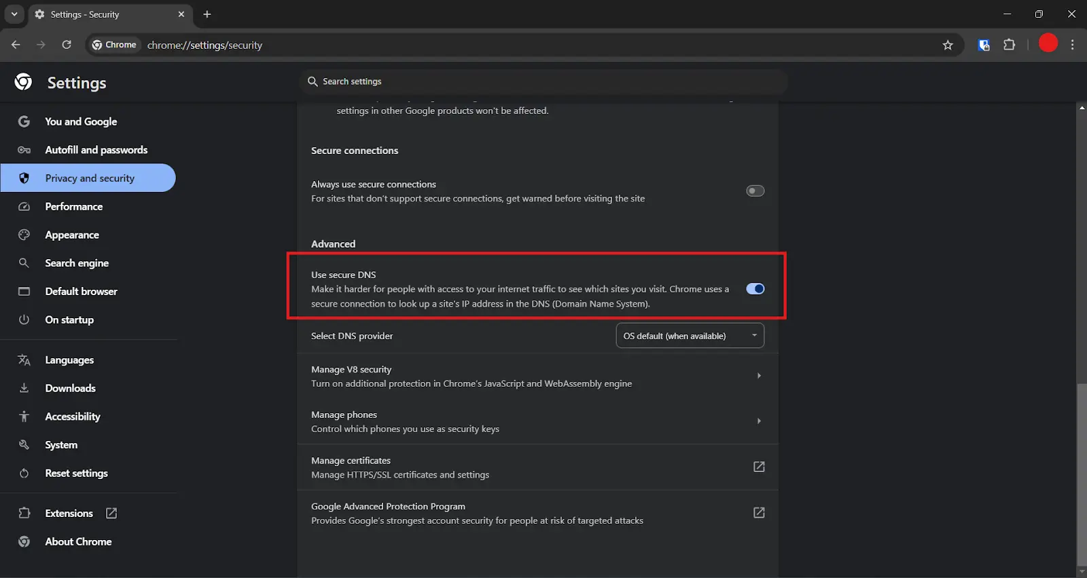This screenshot has height=578, width=1087.
Task: Select Performance in the settings sidebar
Action: [73, 207]
